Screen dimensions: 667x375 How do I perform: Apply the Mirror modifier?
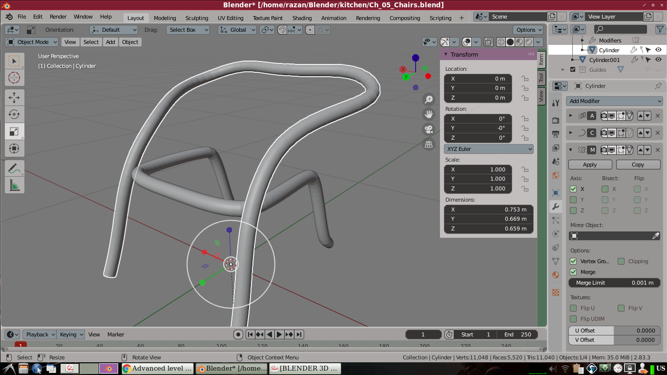tap(590, 165)
